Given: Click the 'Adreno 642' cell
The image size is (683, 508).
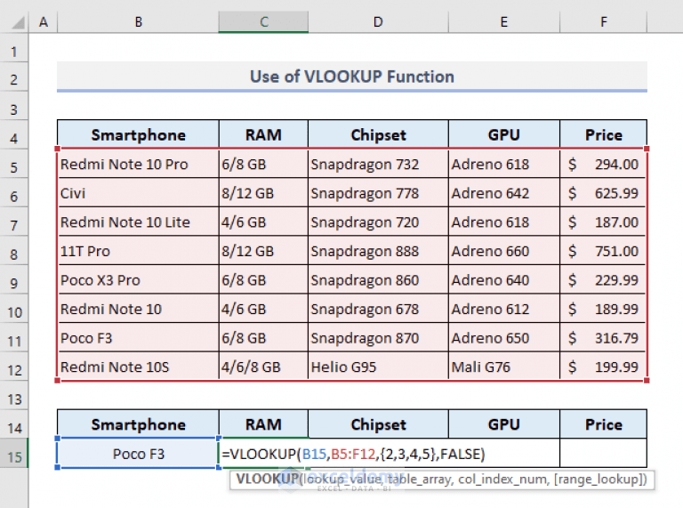Looking at the screenshot, I should click(504, 193).
